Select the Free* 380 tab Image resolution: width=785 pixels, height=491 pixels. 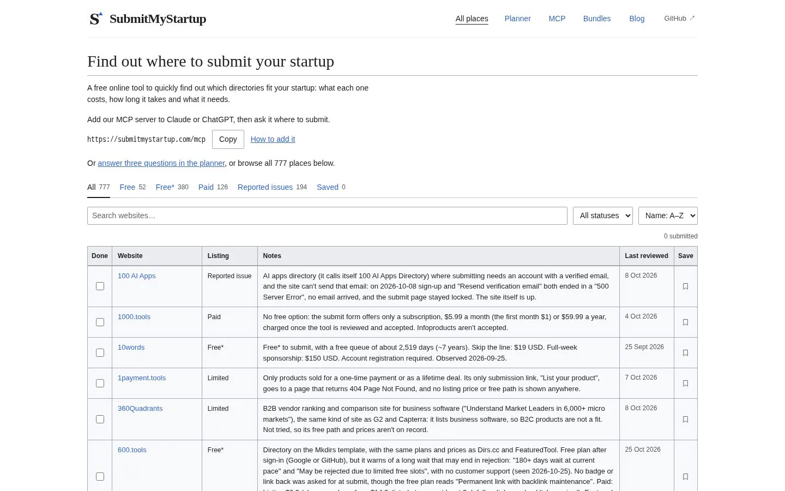click(172, 187)
